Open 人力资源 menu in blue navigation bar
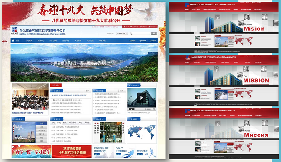Screen dimensions: 281x162 point(78,41)
